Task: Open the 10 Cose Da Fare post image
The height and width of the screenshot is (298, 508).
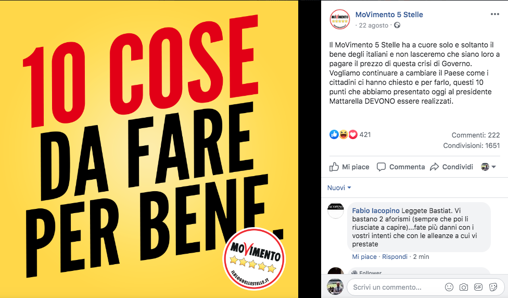Action: pyautogui.click(x=149, y=149)
